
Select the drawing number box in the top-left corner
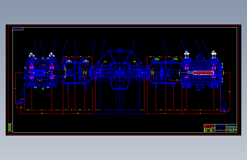18,29
